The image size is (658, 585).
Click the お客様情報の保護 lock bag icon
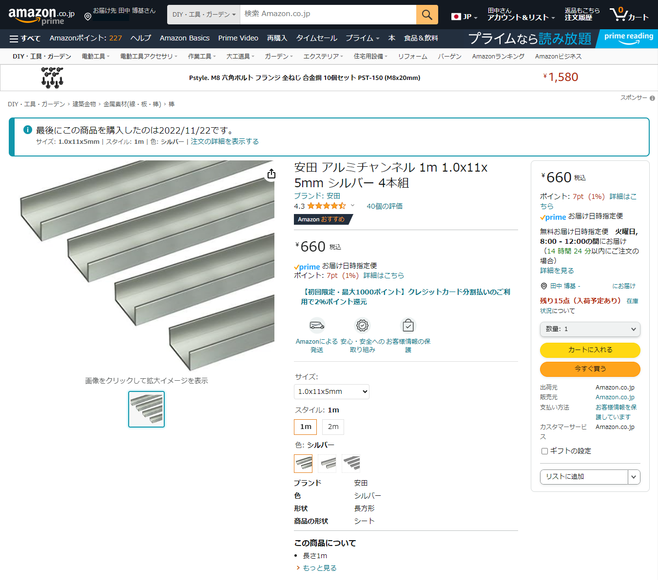(x=408, y=325)
